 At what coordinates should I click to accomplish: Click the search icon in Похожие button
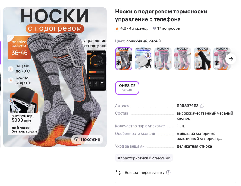(x=77, y=139)
